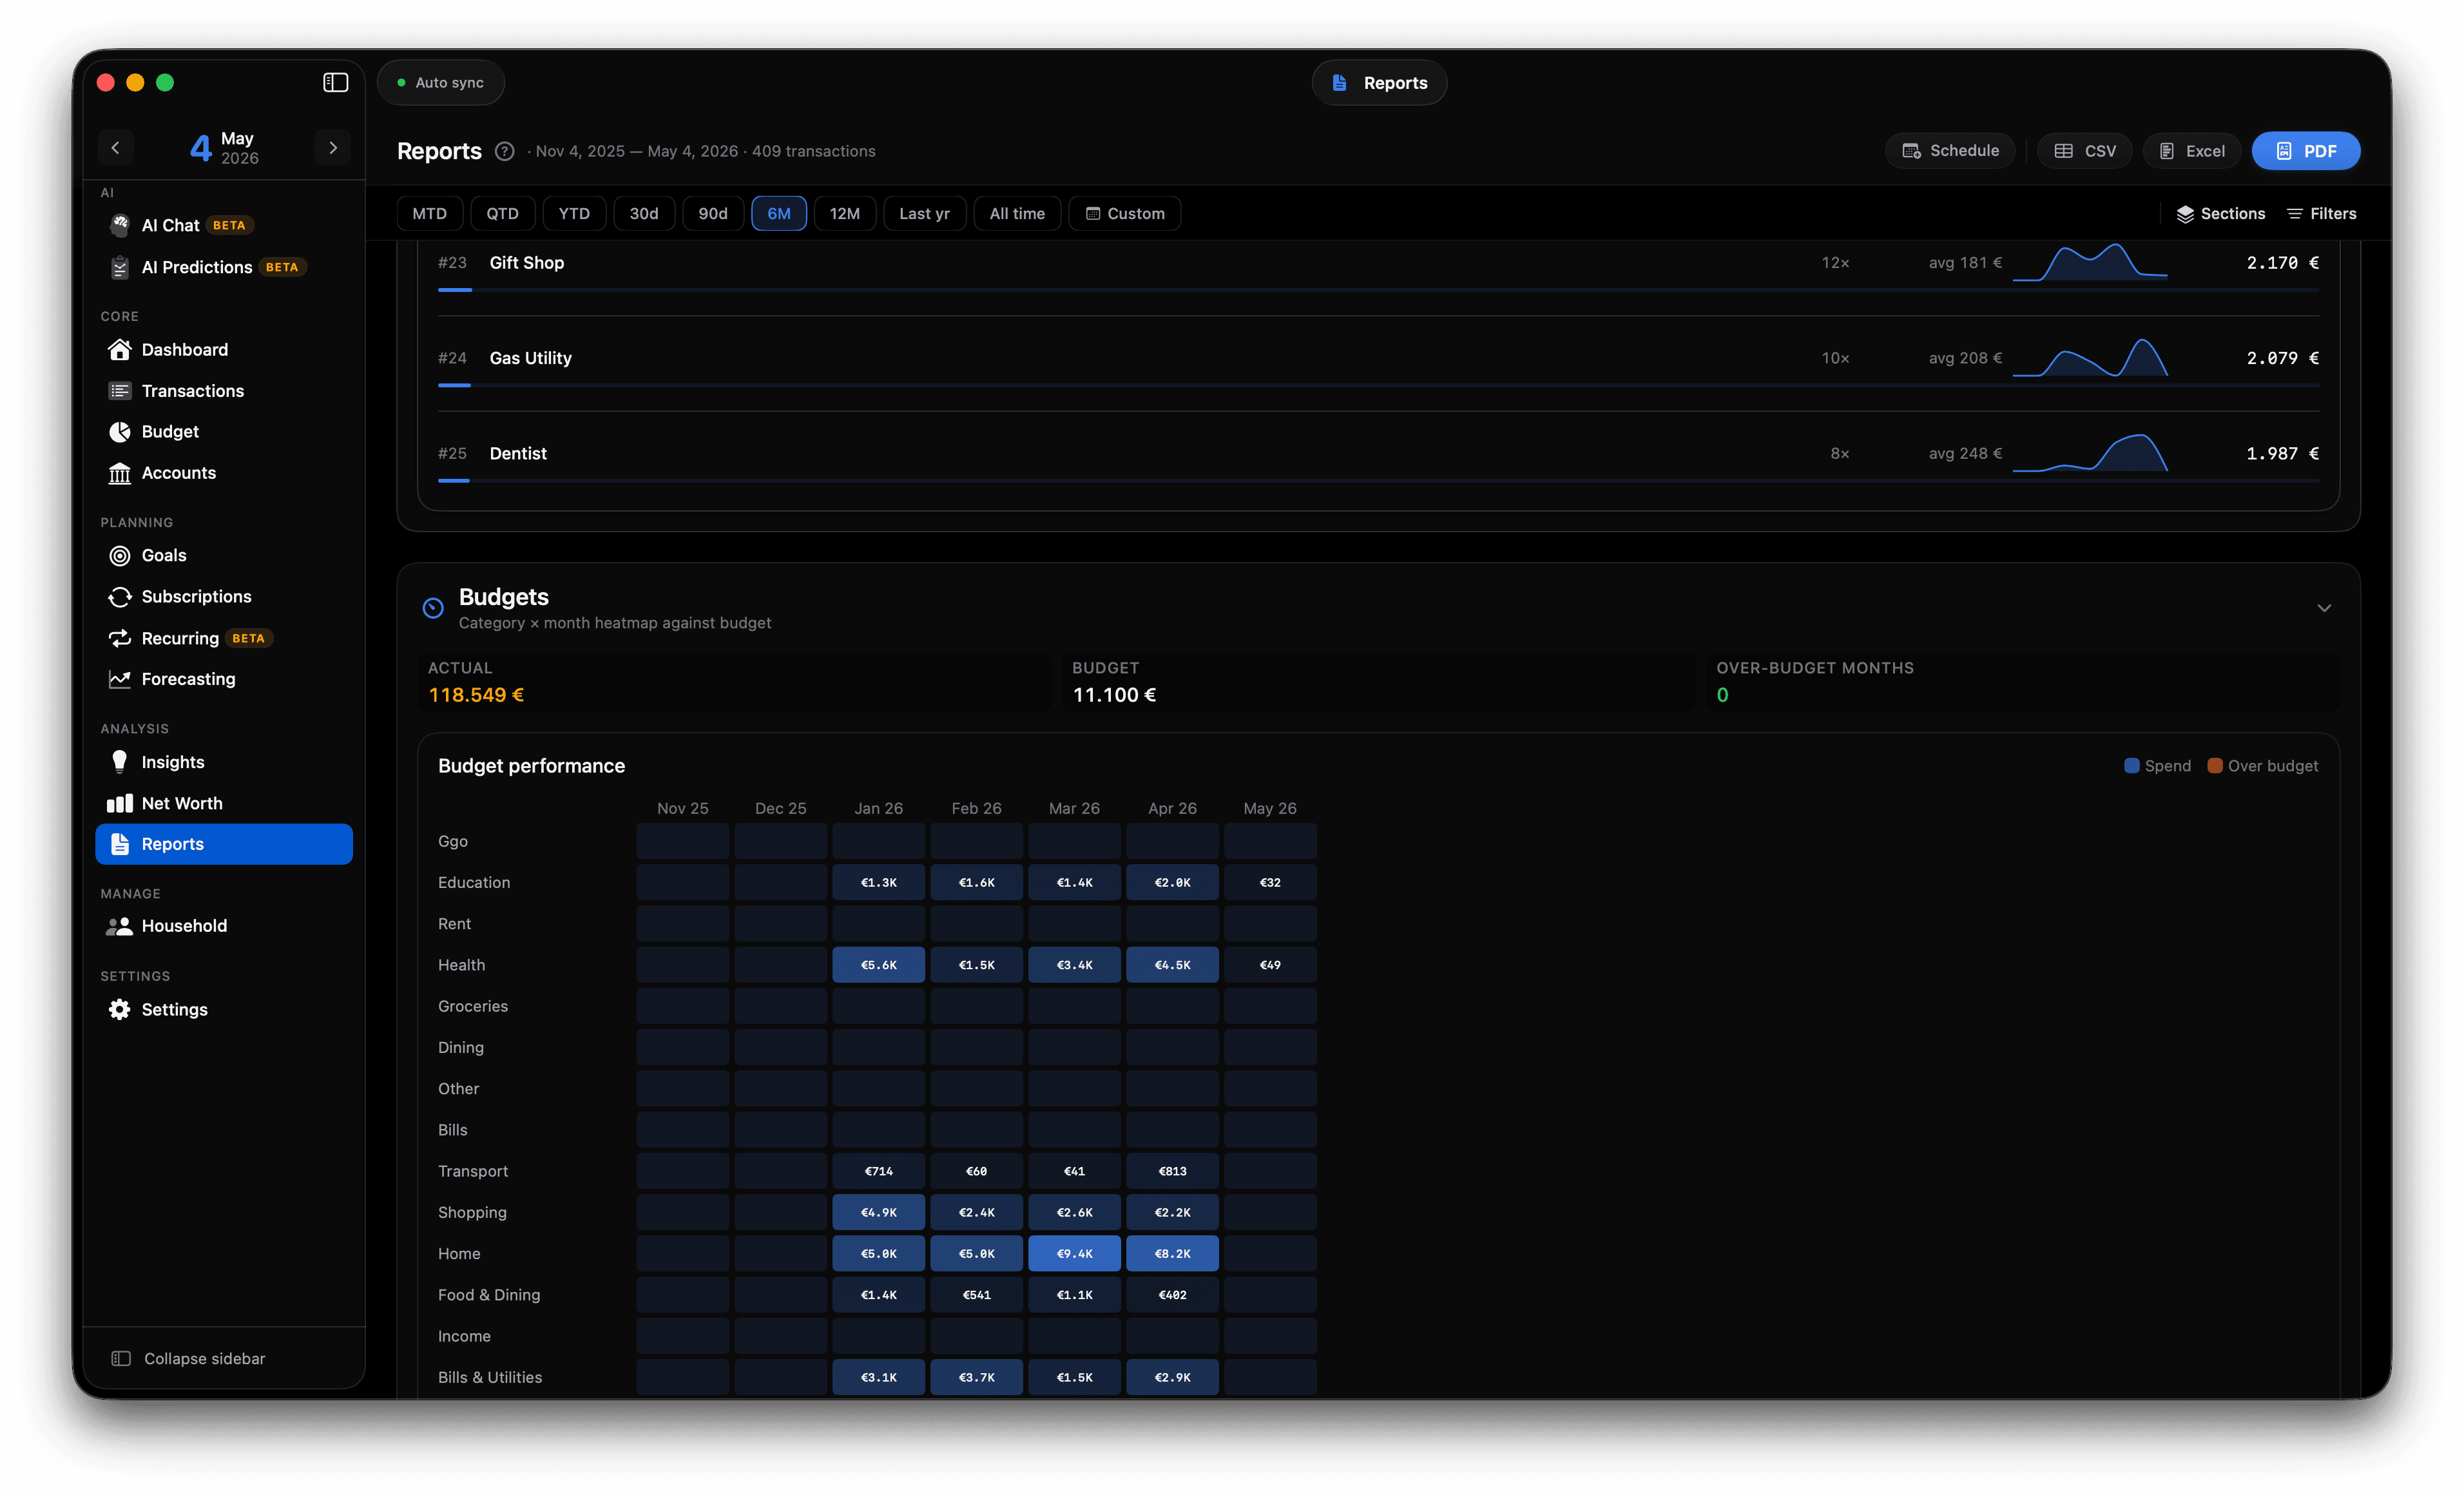The width and height of the screenshot is (2464, 1495).
Task: Open the Sections menu
Action: pos(2221,214)
